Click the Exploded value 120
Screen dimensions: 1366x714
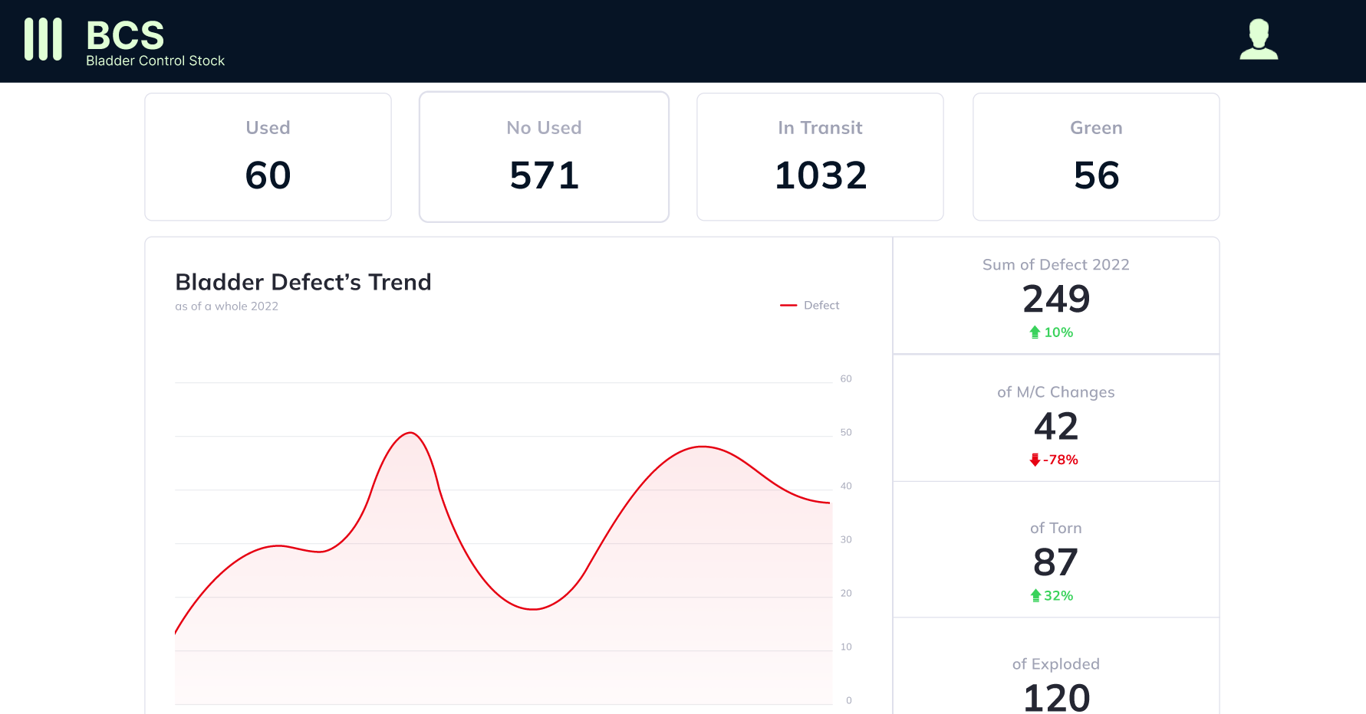coord(1056,697)
